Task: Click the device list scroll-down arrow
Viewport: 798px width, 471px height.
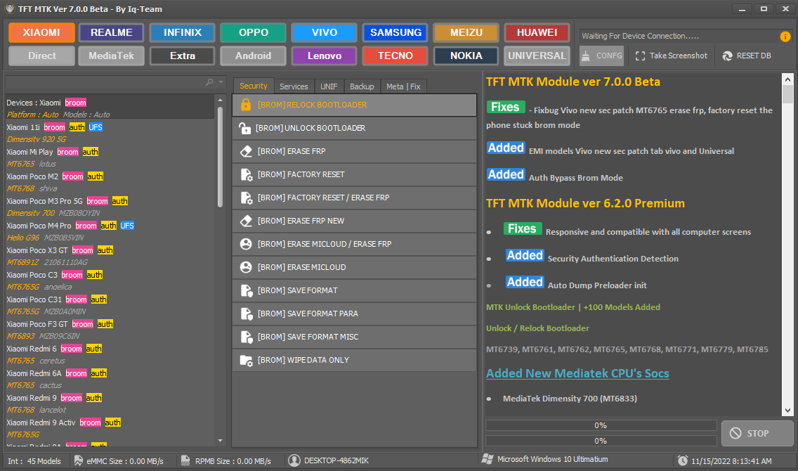Action: [x=221, y=441]
